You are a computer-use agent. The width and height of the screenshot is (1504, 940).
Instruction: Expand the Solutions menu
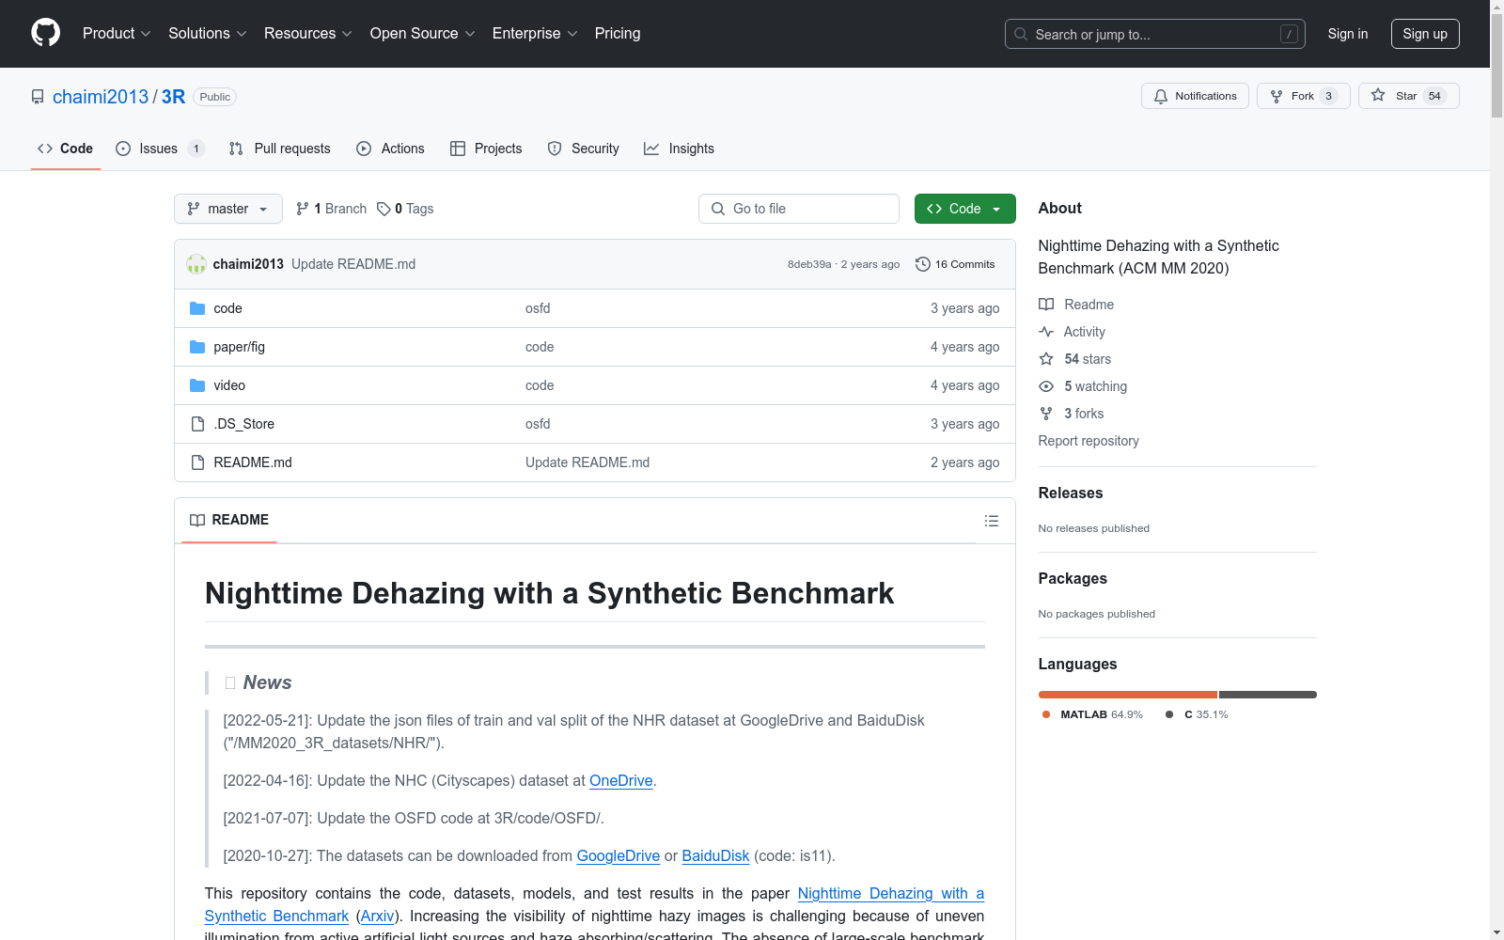(208, 33)
